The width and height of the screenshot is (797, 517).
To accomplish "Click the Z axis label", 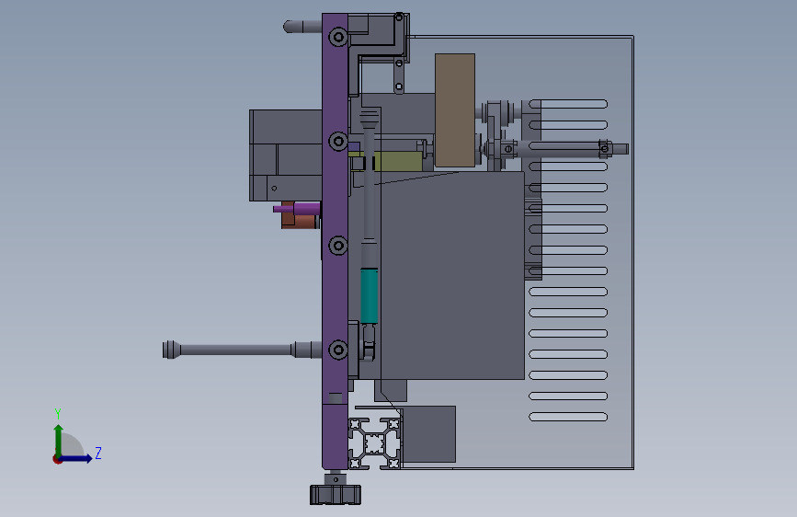I will tap(98, 453).
